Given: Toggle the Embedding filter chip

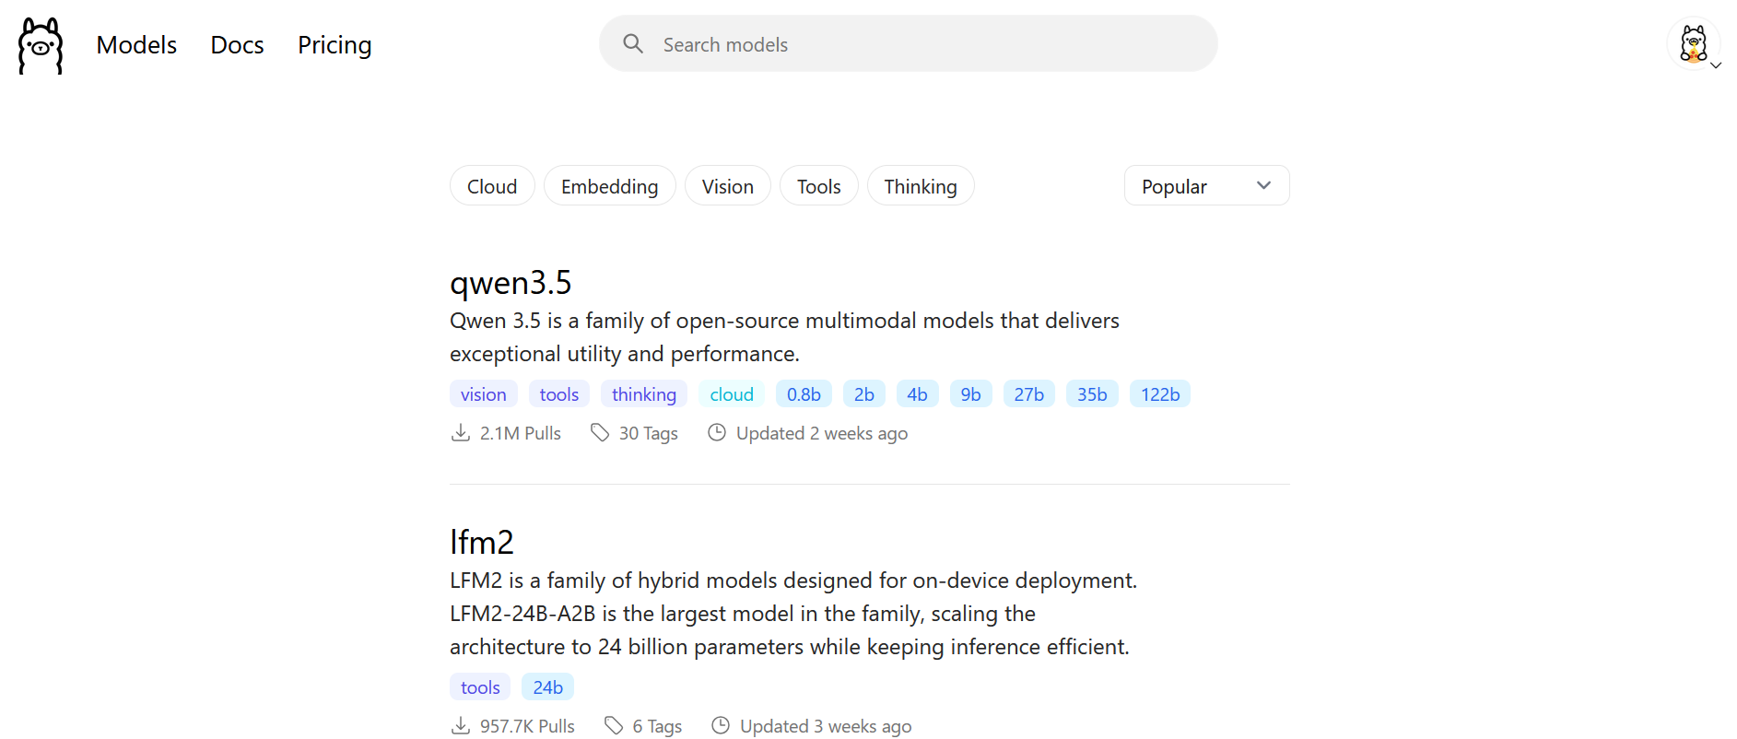Looking at the screenshot, I should click(x=609, y=186).
